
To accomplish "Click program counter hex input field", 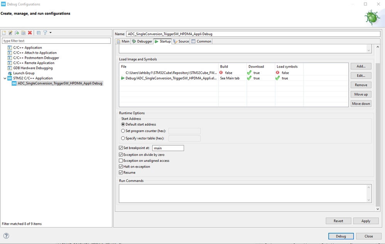I will 184,131.
